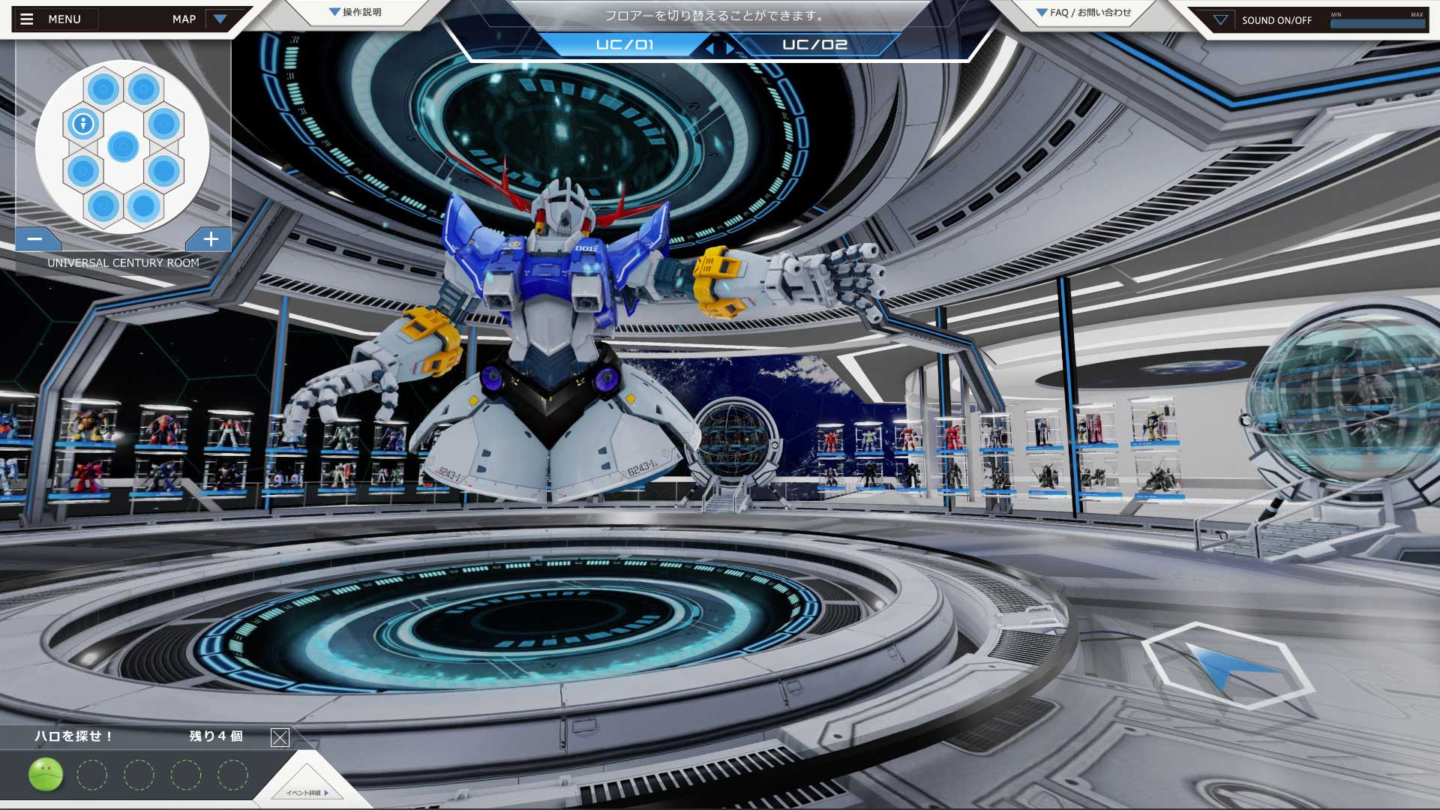Open the hamburger MENU icon
Screen dimensions: 1440x810
[x=27, y=19]
